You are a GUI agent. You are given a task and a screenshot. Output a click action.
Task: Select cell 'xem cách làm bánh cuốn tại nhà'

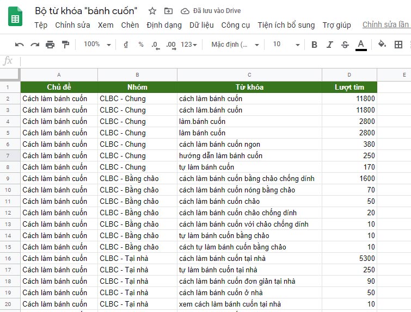pos(249,304)
